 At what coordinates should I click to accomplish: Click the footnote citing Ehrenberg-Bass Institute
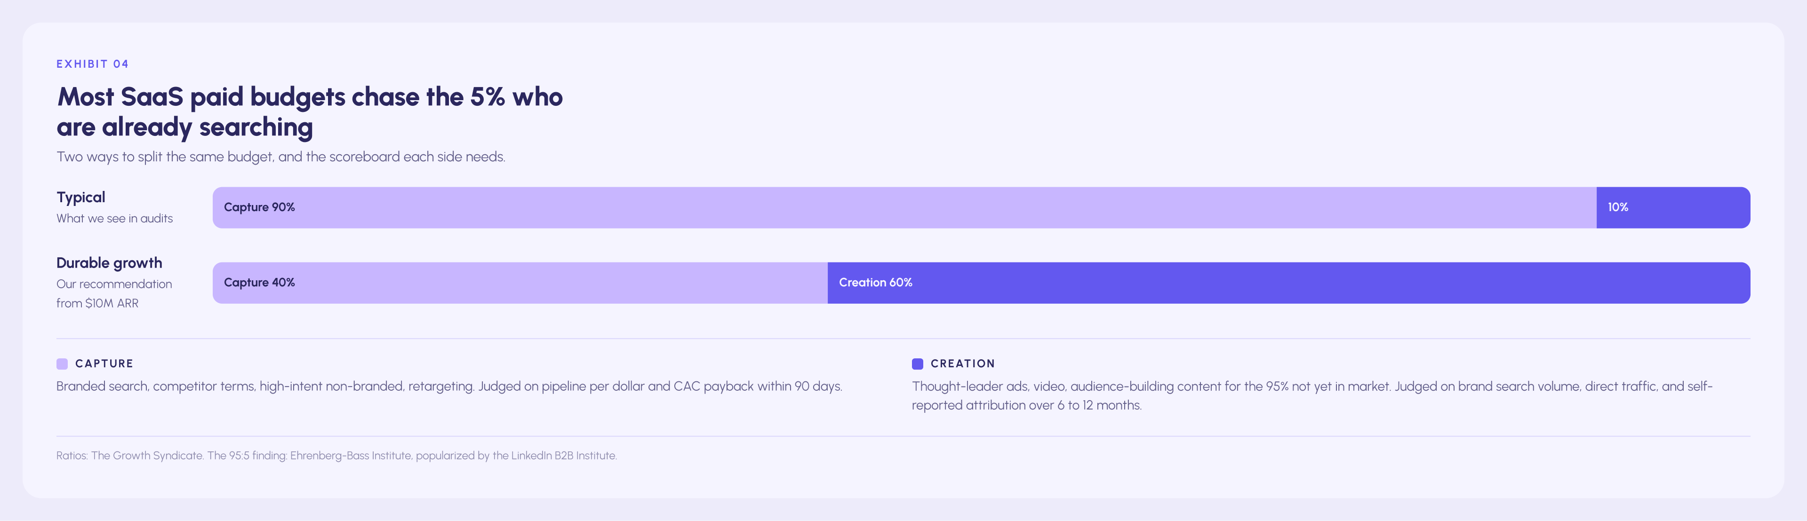336,456
